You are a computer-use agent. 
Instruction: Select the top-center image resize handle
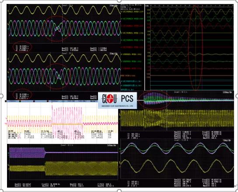(x=119, y=1)
